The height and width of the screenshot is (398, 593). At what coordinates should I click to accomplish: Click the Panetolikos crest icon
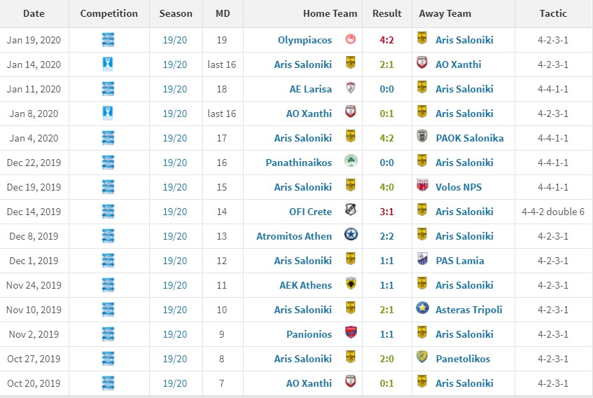click(422, 357)
